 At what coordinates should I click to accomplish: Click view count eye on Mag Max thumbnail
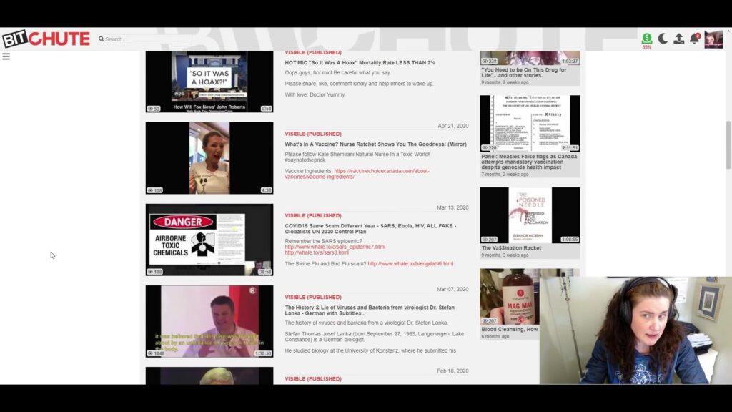(485, 321)
